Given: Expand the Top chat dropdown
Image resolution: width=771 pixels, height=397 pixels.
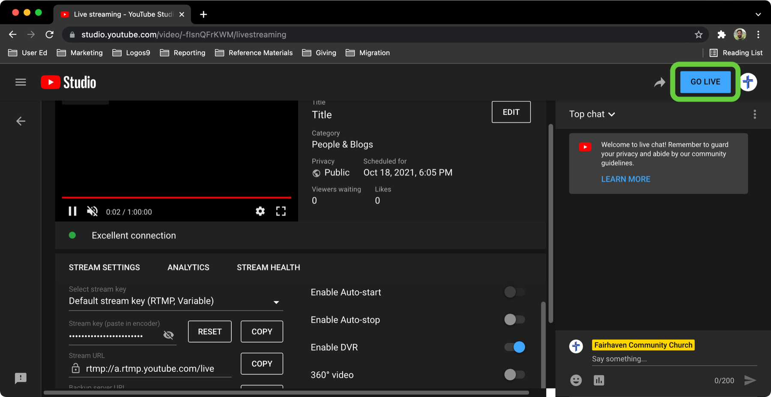Looking at the screenshot, I should tap(592, 114).
